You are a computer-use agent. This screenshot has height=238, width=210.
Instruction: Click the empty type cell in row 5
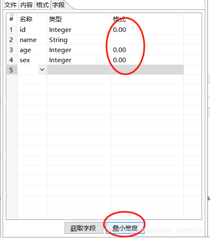(x=79, y=70)
